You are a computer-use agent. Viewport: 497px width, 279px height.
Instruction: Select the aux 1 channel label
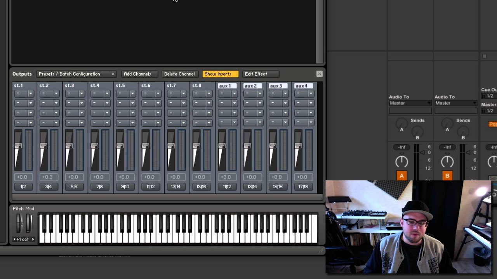coord(228,86)
